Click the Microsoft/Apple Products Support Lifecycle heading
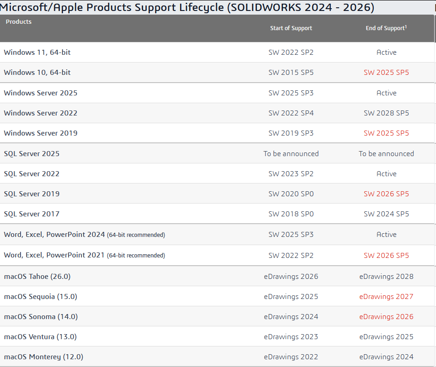Image resolution: width=436 pixels, height=367 pixels. (x=187, y=7)
